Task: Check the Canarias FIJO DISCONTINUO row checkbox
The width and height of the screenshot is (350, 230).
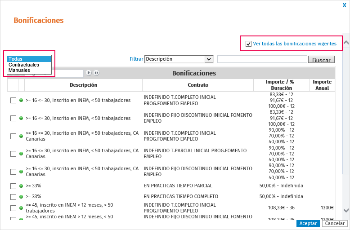Action: [13, 172]
